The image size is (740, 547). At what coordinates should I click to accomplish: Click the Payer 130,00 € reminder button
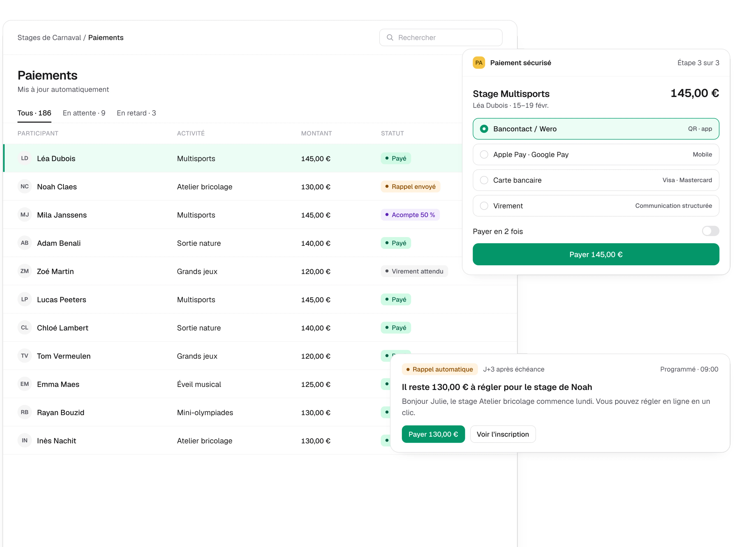tap(433, 434)
